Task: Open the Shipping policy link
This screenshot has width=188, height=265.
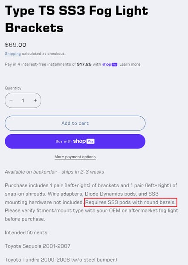Action: 13,54
